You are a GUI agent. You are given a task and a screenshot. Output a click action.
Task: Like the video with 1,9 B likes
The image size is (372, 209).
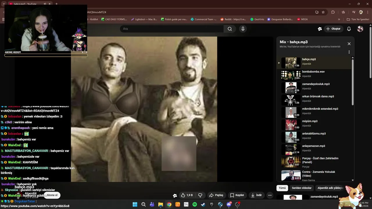187,195
